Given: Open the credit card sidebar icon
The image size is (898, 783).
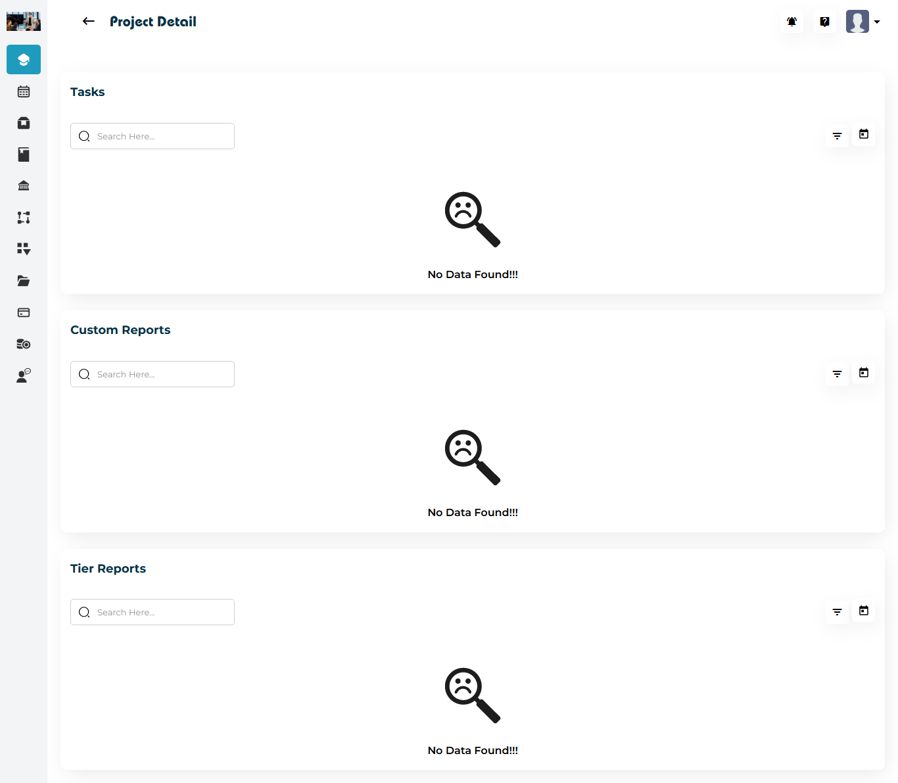Looking at the screenshot, I should coord(24,312).
